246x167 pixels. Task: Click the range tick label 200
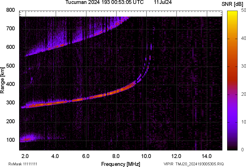click(x=10, y=122)
